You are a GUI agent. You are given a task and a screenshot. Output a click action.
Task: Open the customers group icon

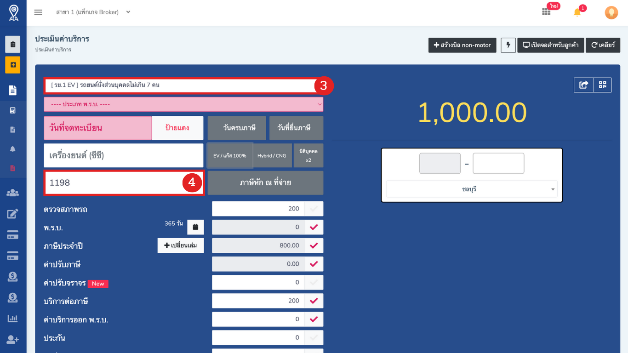13,193
